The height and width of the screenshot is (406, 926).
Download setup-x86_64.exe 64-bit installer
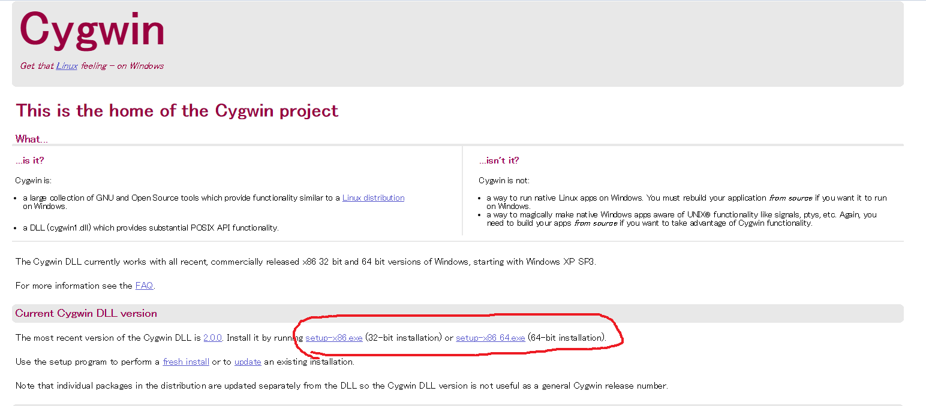(491, 338)
